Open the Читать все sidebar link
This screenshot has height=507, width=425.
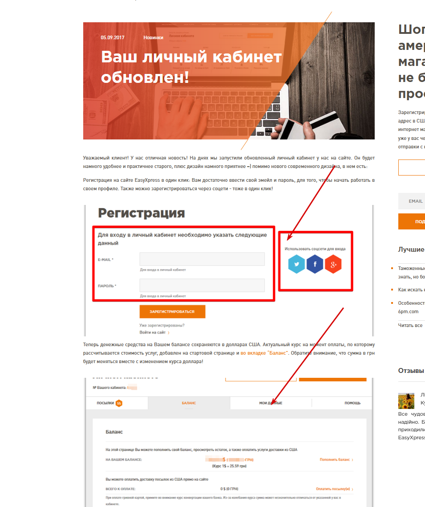[410, 325]
